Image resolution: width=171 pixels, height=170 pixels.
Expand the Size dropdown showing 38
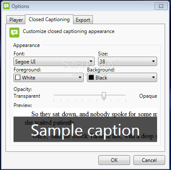click(128, 61)
